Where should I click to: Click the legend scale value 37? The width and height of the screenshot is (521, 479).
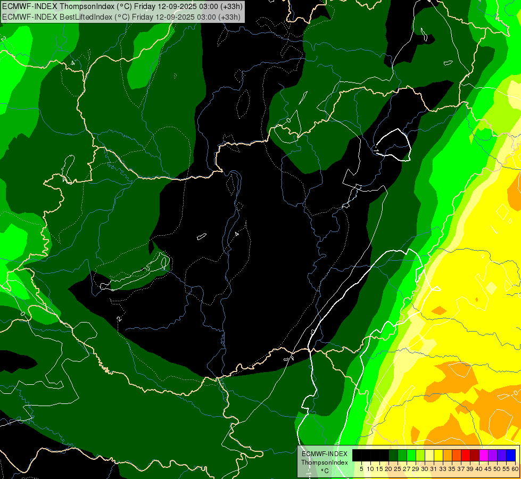(461, 469)
